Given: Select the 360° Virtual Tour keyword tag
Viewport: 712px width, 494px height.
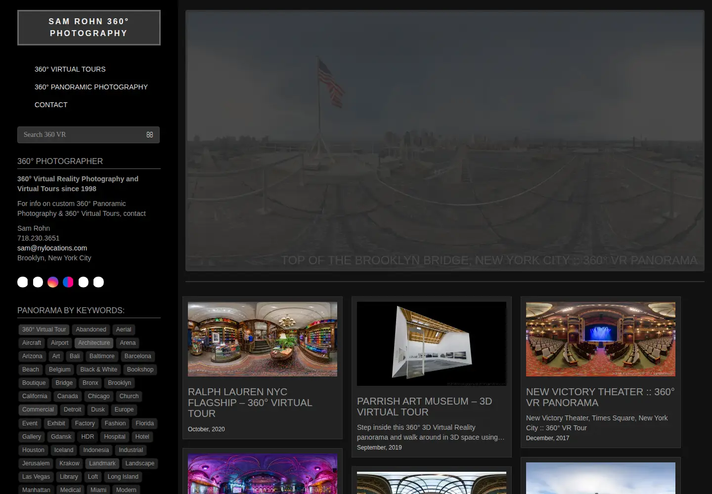Looking at the screenshot, I should [44, 329].
